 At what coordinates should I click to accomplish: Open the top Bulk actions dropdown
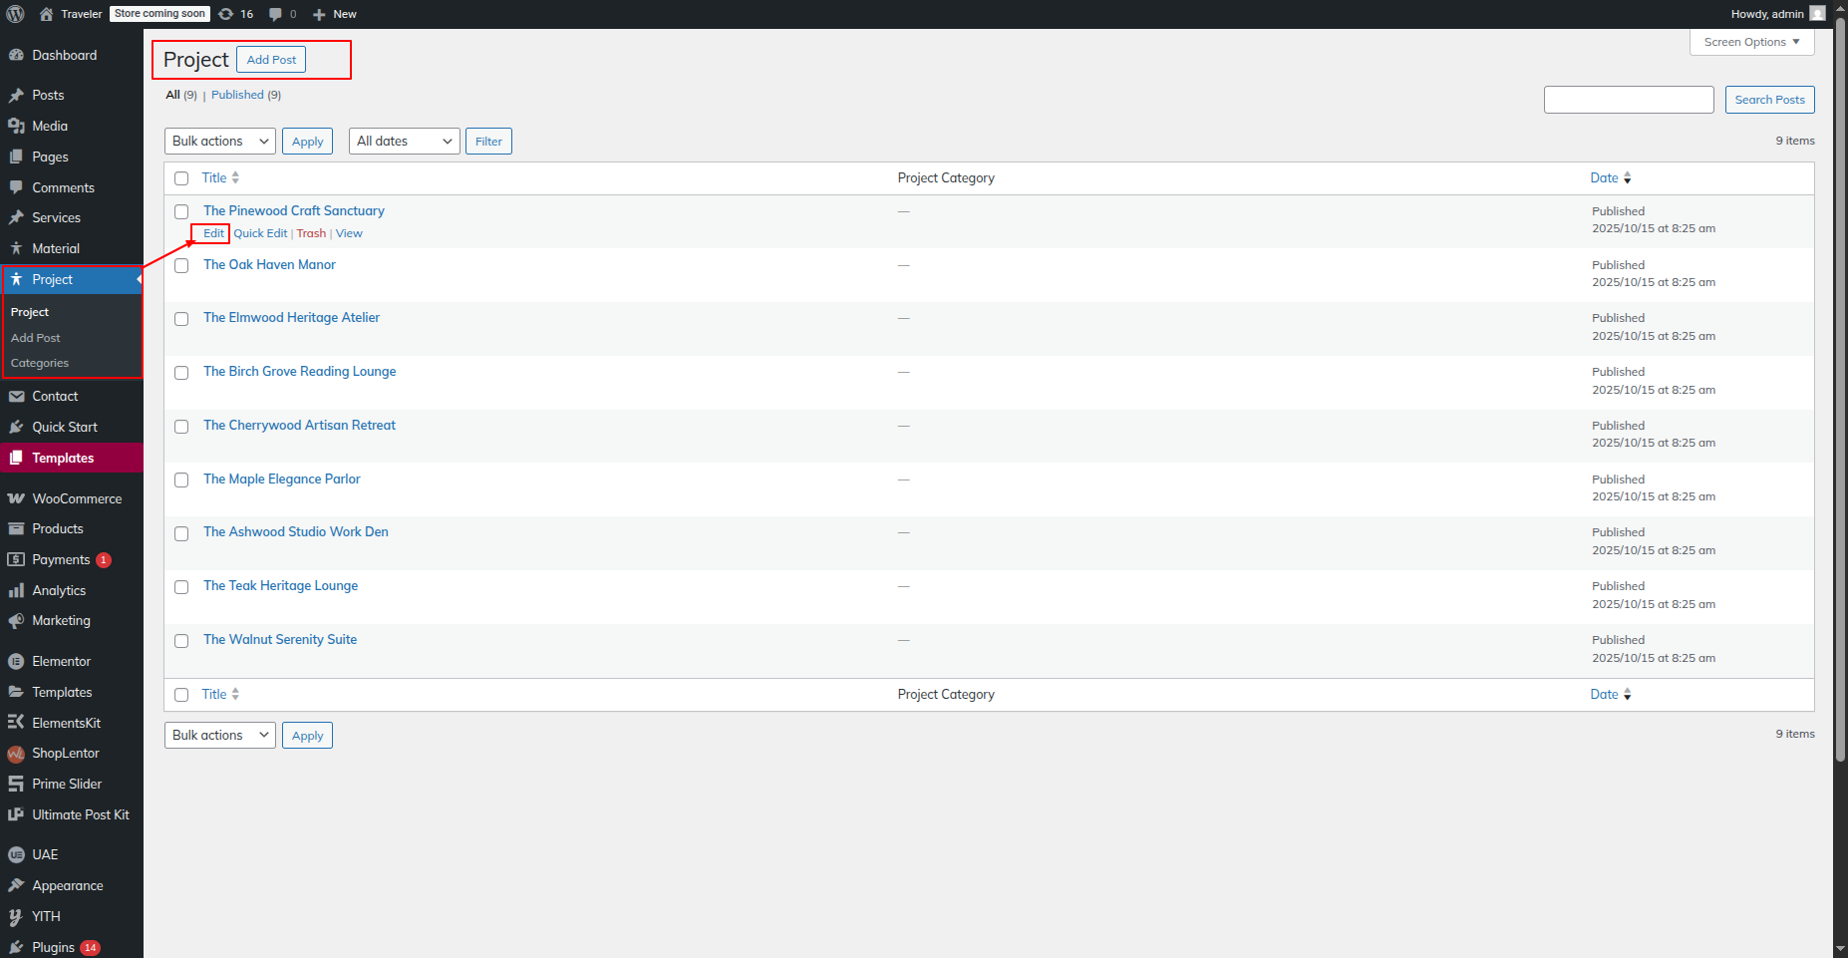pos(219,142)
